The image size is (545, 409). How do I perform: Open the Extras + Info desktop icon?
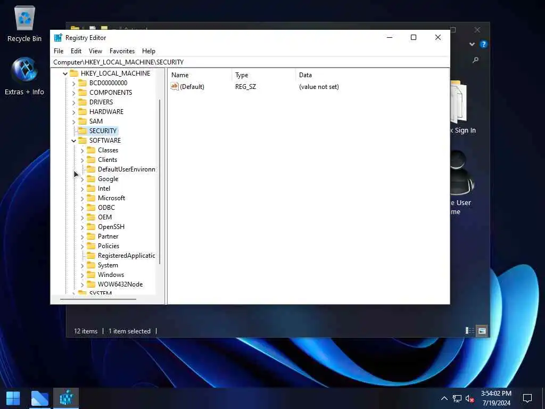click(x=24, y=77)
